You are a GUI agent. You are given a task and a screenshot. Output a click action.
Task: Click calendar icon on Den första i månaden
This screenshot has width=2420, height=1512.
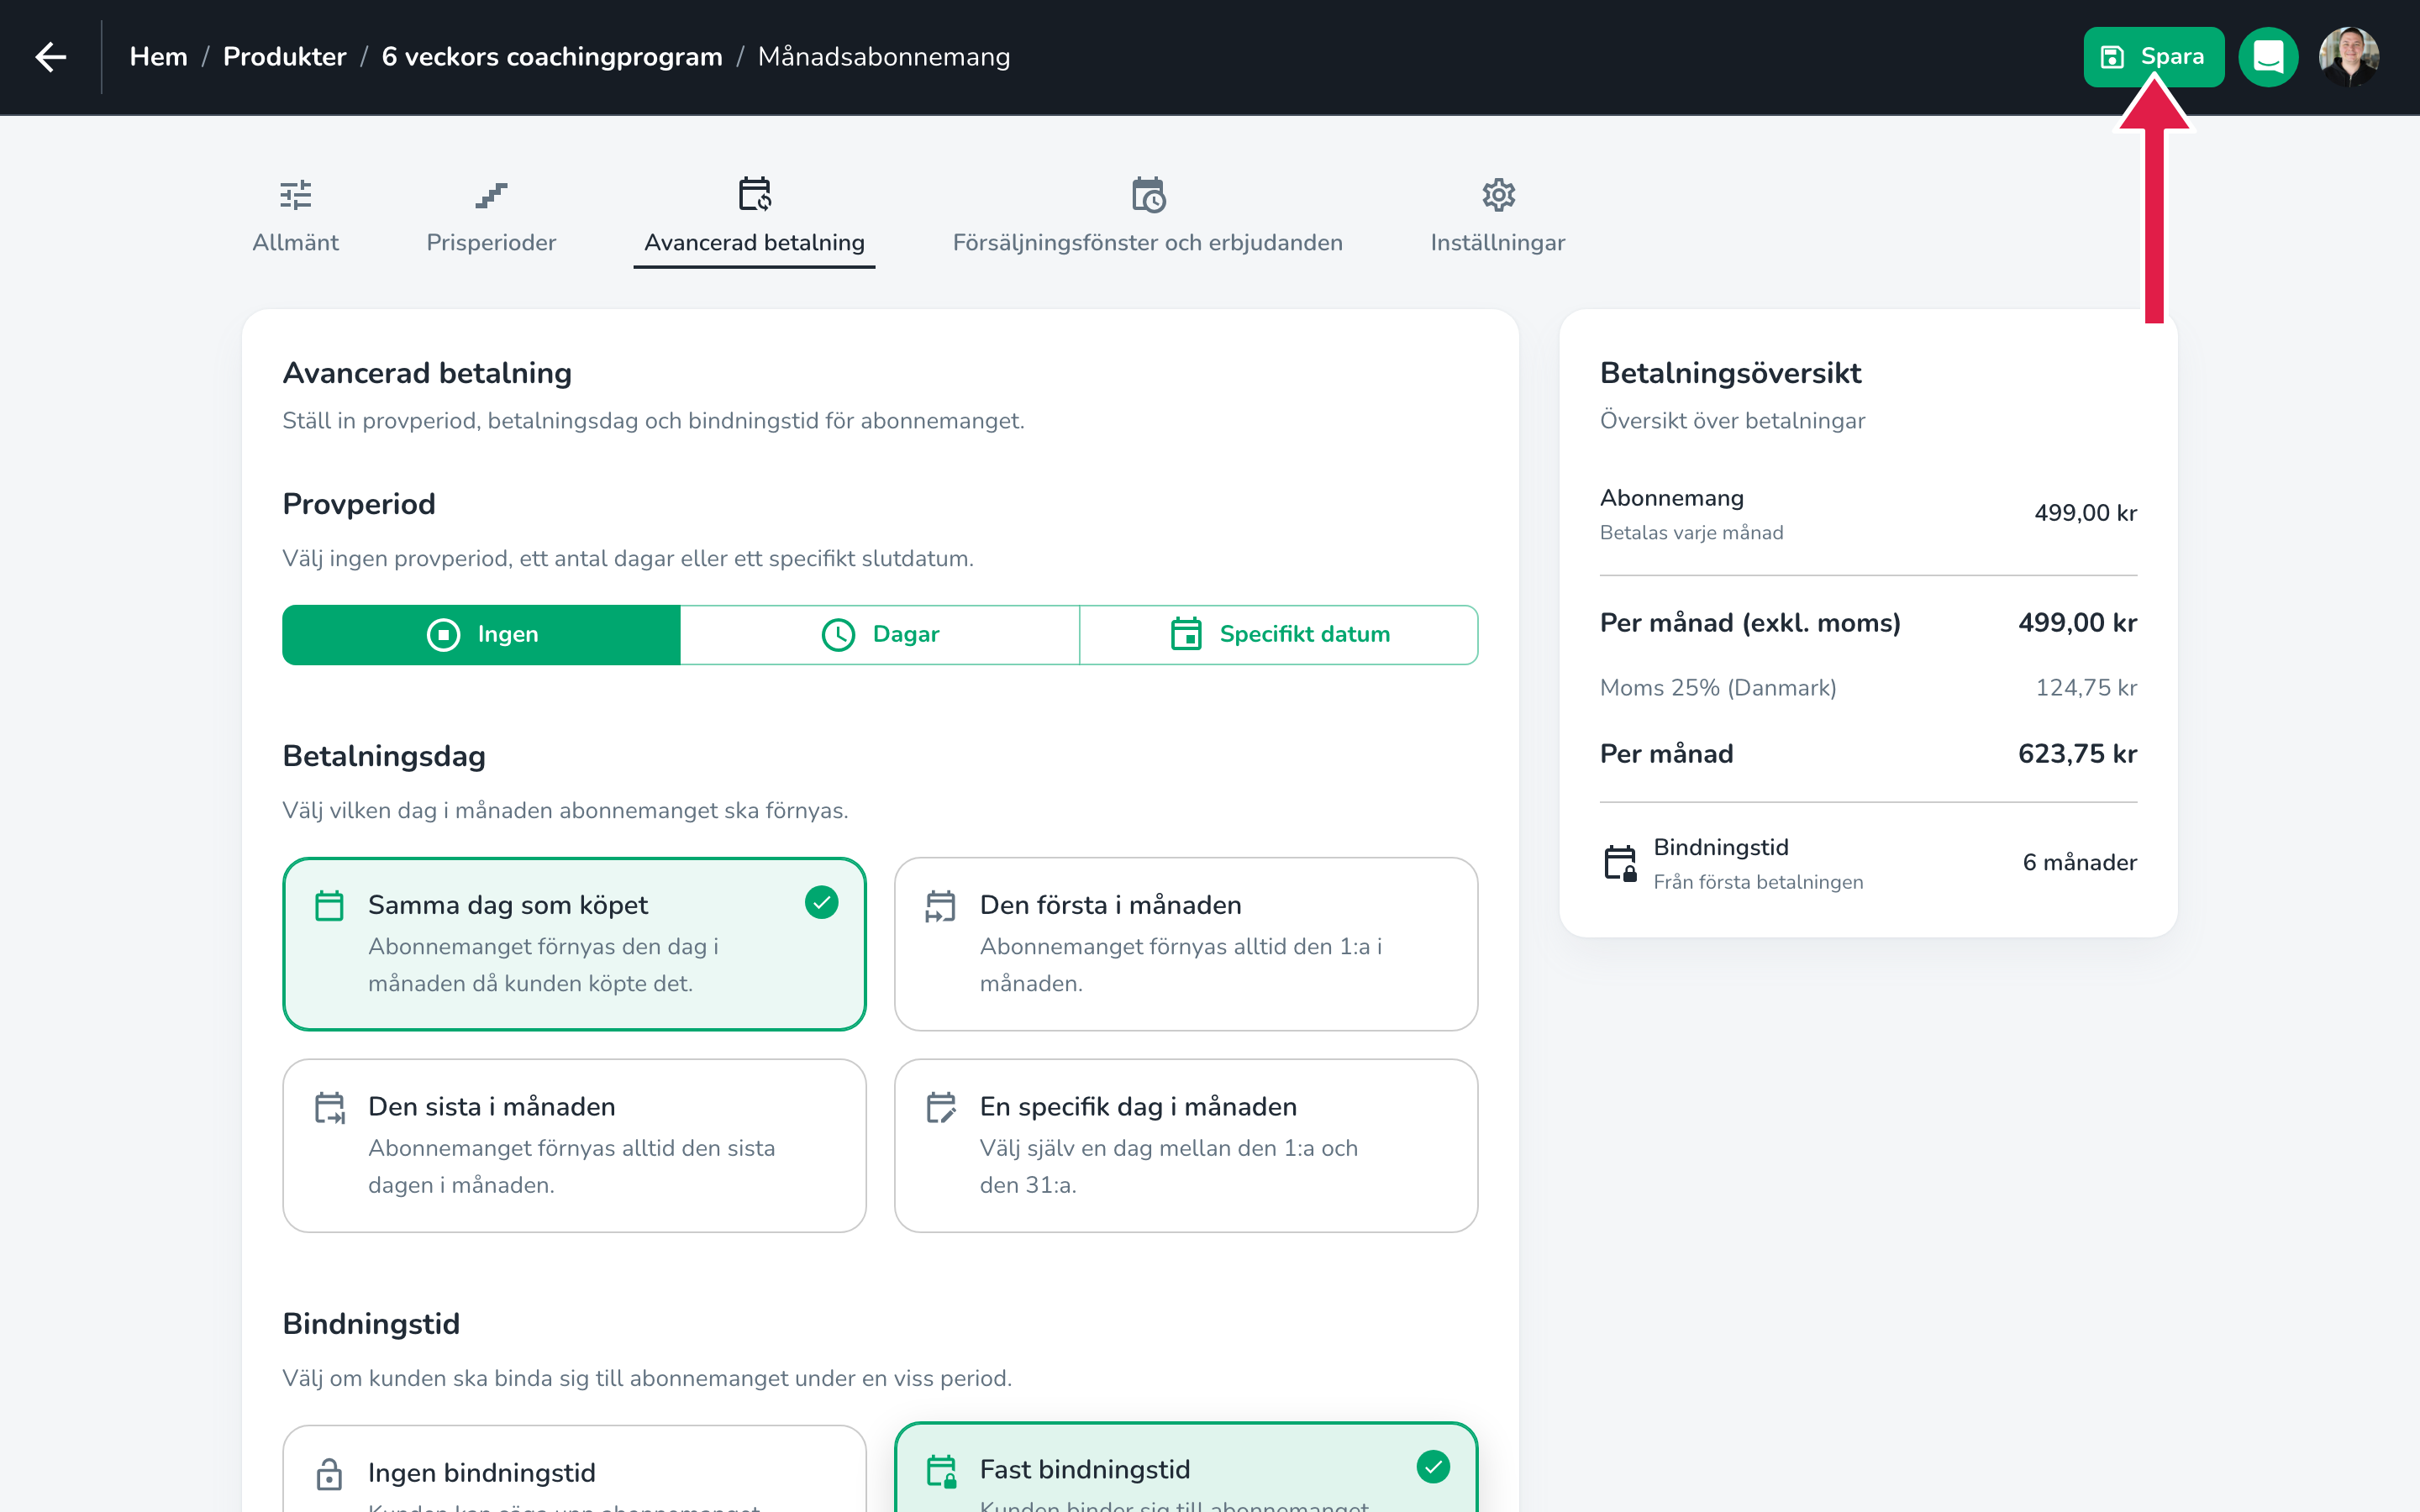[x=940, y=905]
